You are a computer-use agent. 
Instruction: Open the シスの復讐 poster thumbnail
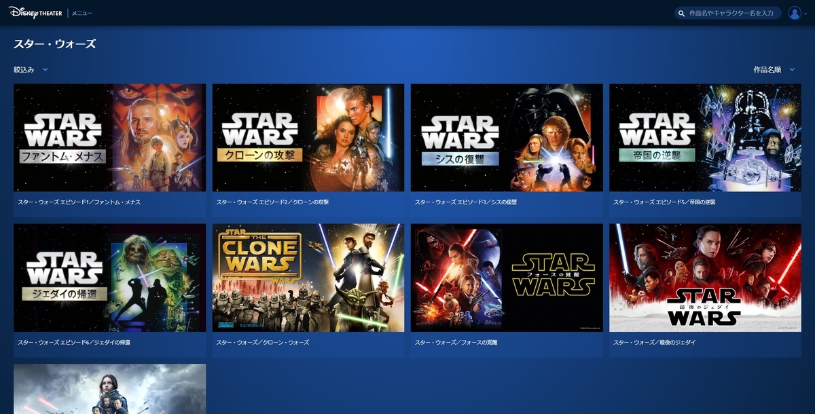[507, 138]
